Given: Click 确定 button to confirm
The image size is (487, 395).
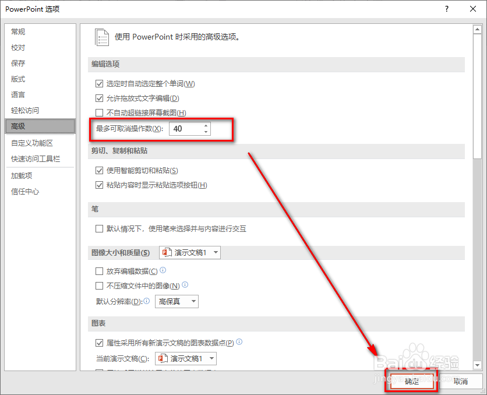Looking at the screenshot, I should pos(412,381).
